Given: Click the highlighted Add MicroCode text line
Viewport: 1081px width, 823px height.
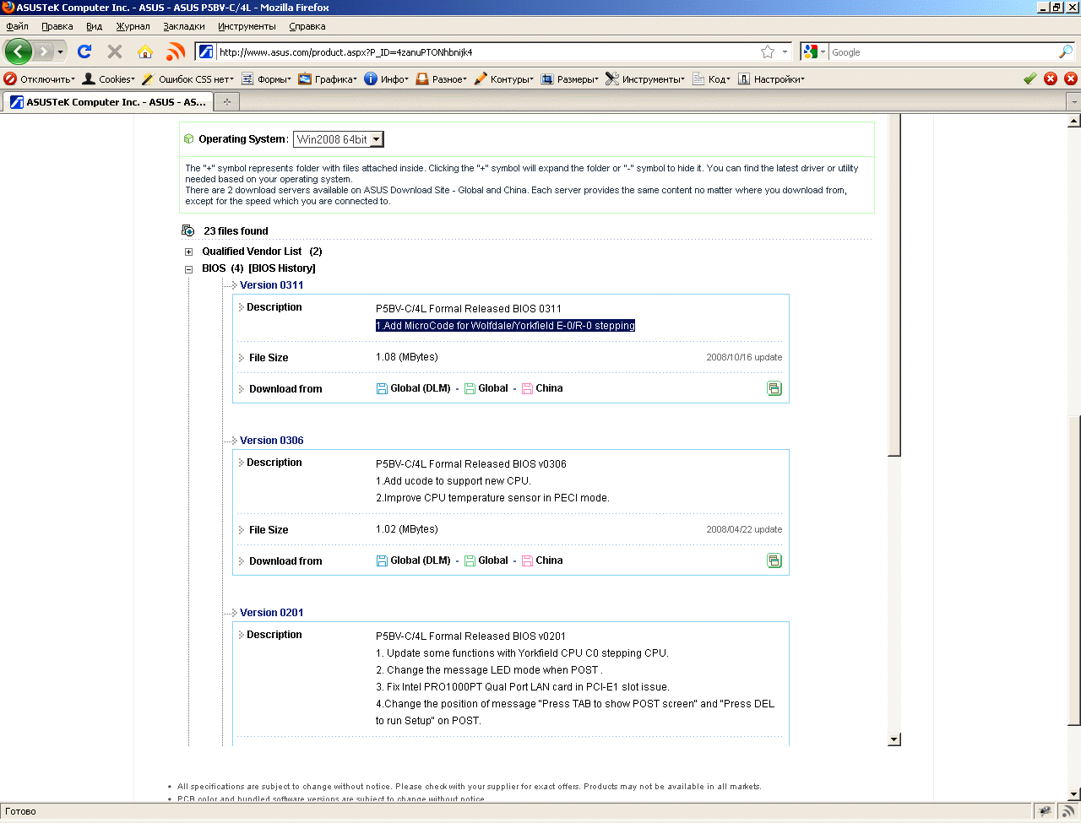Looking at the screenshot, I should point(505,326).
